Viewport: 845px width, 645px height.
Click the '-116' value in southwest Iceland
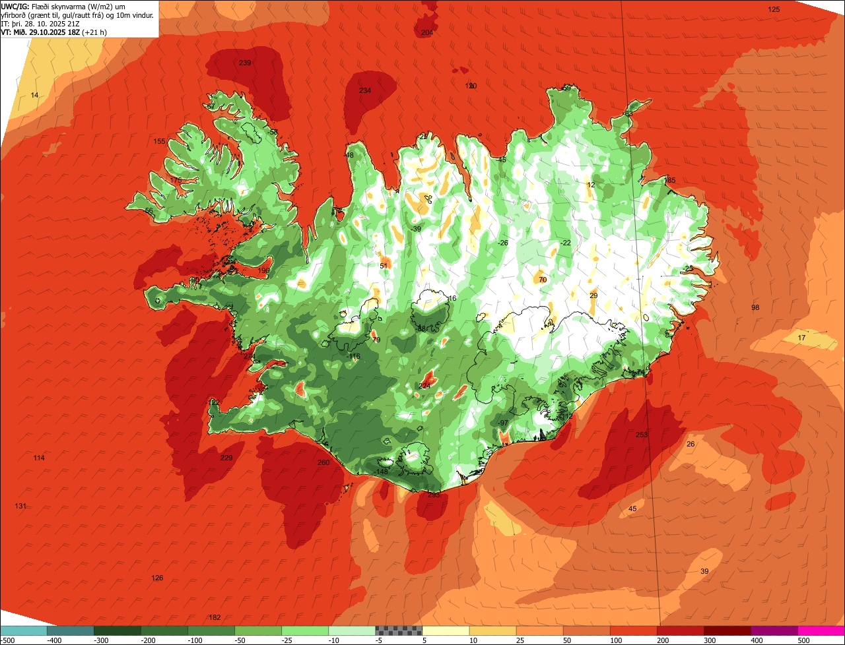click(x=354, y=356)
